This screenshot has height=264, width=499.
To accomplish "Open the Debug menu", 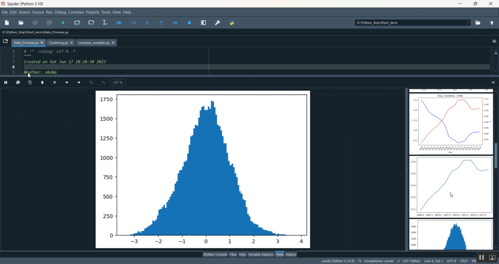I will 60,12.
